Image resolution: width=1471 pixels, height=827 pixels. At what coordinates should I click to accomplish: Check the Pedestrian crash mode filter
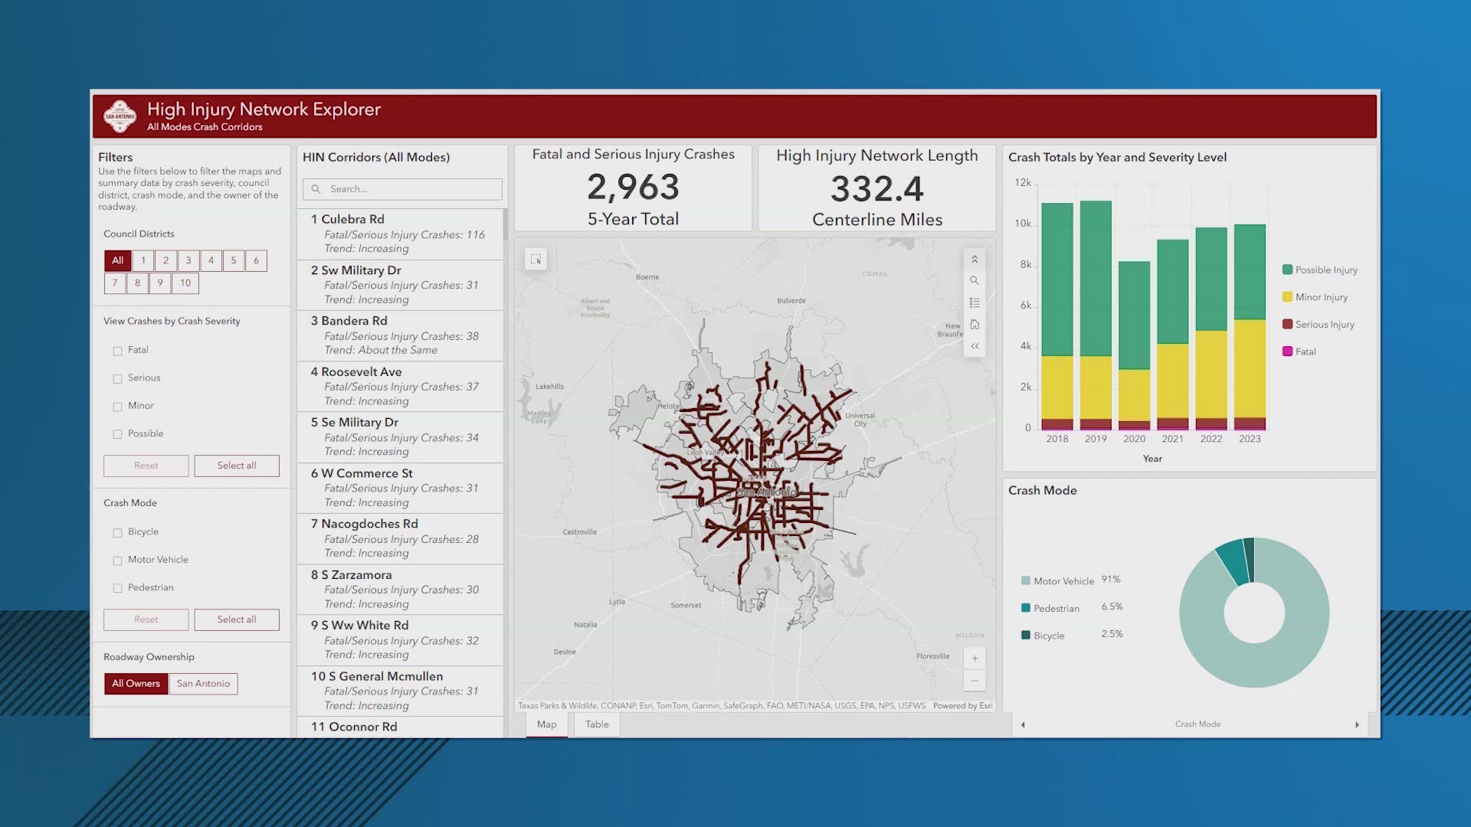point(117,587)
